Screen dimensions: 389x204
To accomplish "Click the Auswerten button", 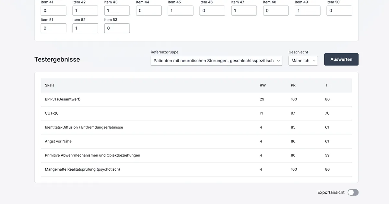I will coord(341,59).
